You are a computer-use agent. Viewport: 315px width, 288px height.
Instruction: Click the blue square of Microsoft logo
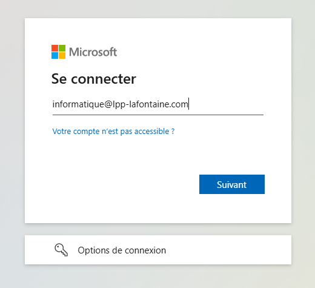[x=55, y=55]
